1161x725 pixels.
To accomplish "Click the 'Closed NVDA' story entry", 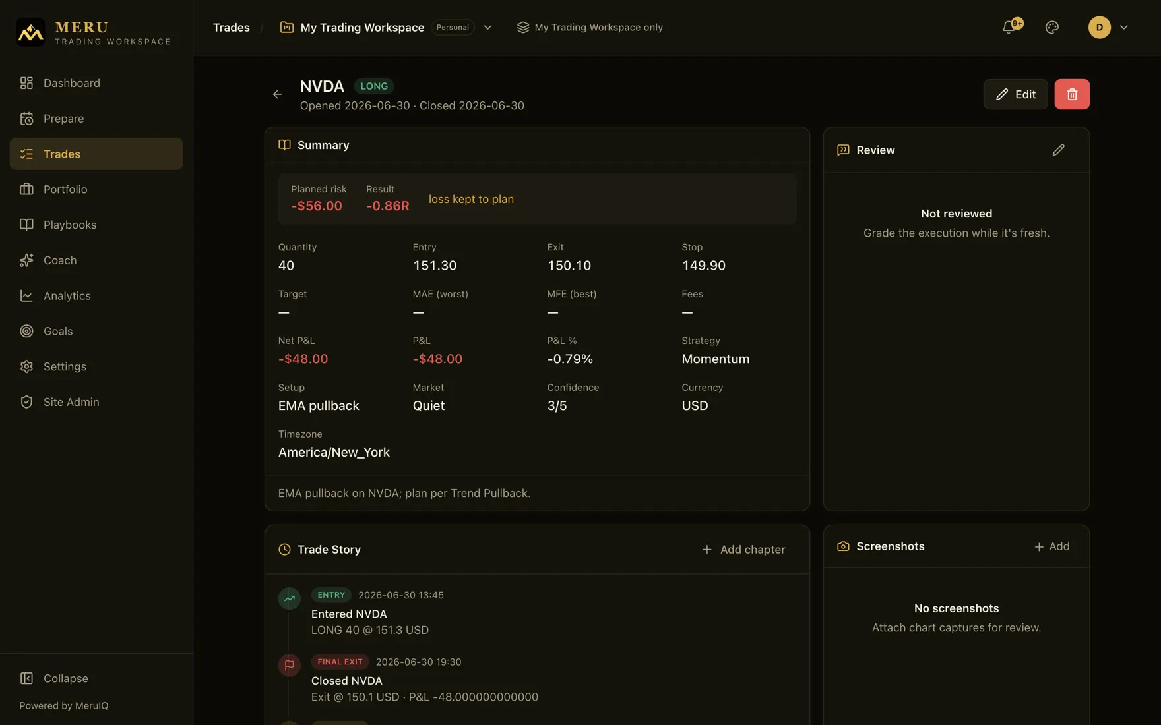I will click(x=346, y=681).
